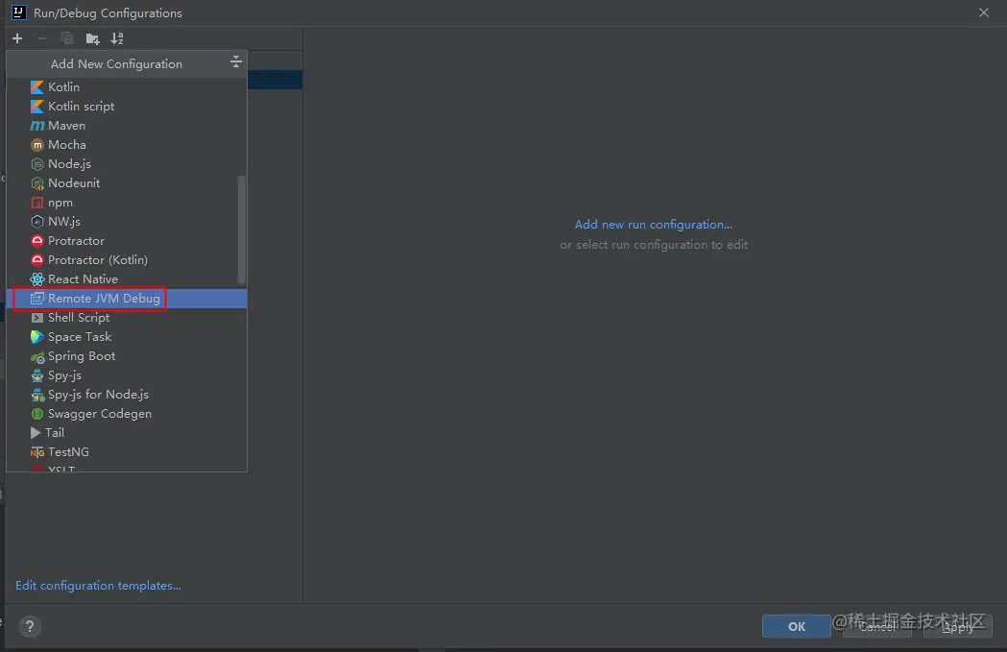Expand the Tail entry arrow
Image resolution: width=1007 pixels, height=652 pixels.
(36, 433)
